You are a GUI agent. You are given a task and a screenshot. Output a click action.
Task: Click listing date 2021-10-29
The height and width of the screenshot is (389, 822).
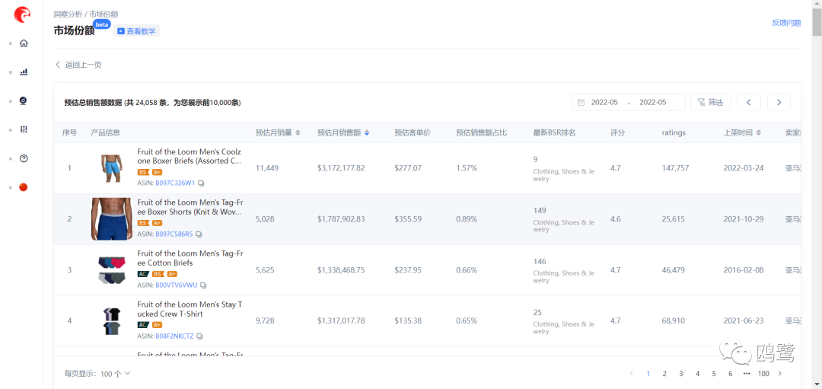[744, 219]
